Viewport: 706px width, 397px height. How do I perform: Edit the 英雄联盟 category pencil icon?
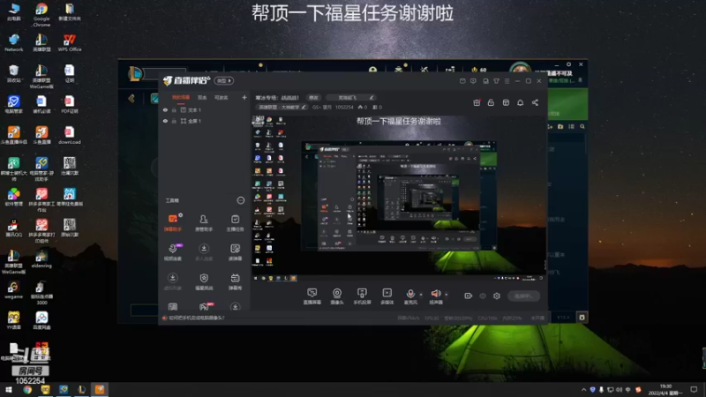coord(304,107)
